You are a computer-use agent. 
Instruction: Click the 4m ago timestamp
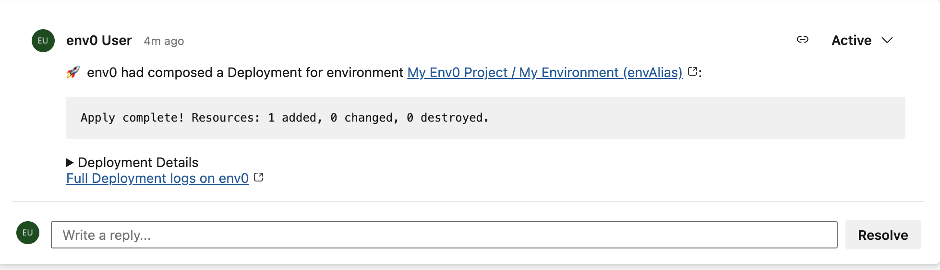(164, 41)
